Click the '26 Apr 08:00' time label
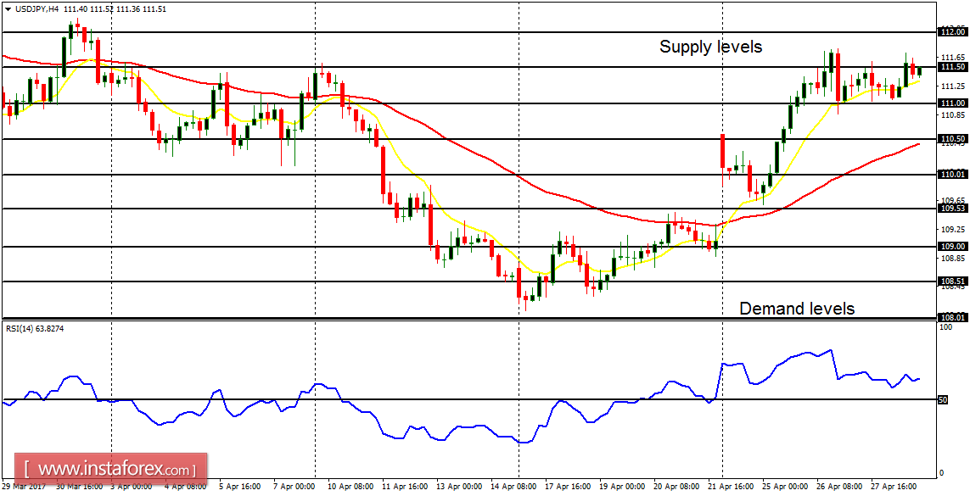This screenshot has height=496, width=970. click(840, 487)
